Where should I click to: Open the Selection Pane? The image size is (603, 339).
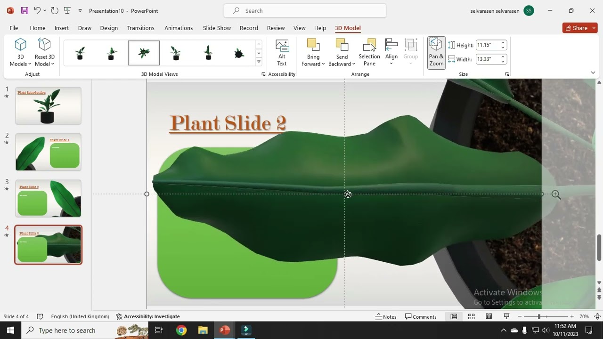(x=369, y=53)
